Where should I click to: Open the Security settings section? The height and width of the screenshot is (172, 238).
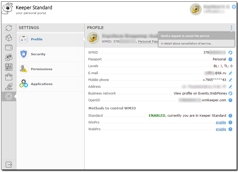50,54
